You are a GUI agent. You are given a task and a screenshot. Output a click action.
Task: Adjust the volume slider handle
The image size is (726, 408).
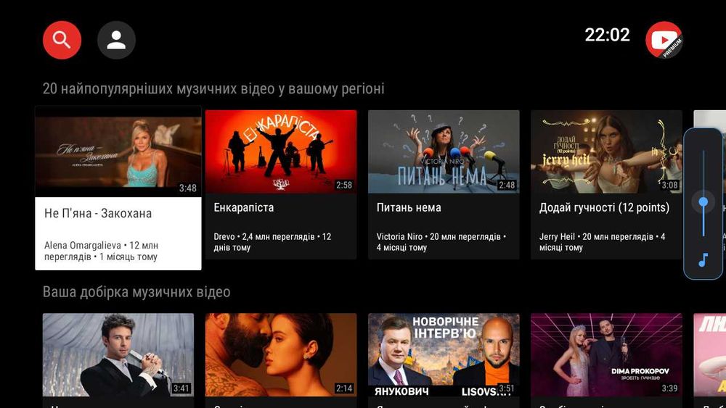703,202
